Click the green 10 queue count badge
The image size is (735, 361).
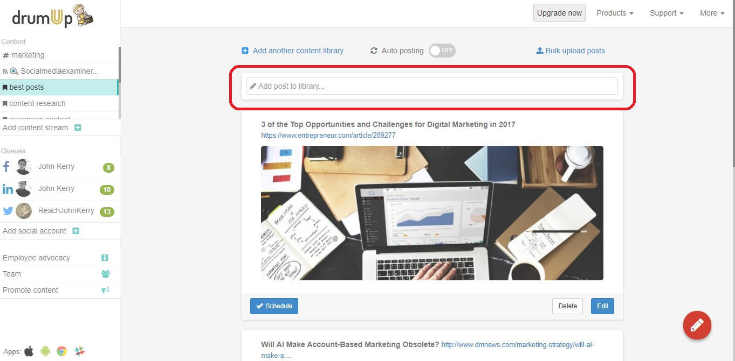click(107, 189)
